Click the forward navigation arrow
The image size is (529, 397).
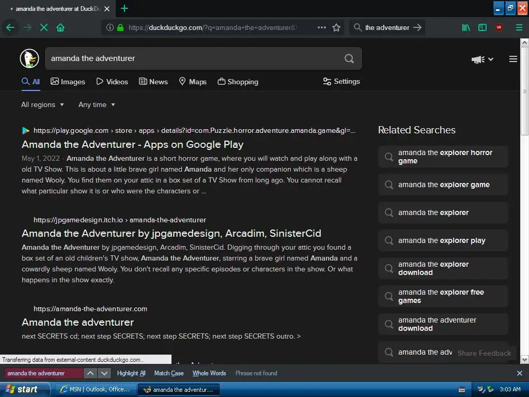[x=27, y=27]
